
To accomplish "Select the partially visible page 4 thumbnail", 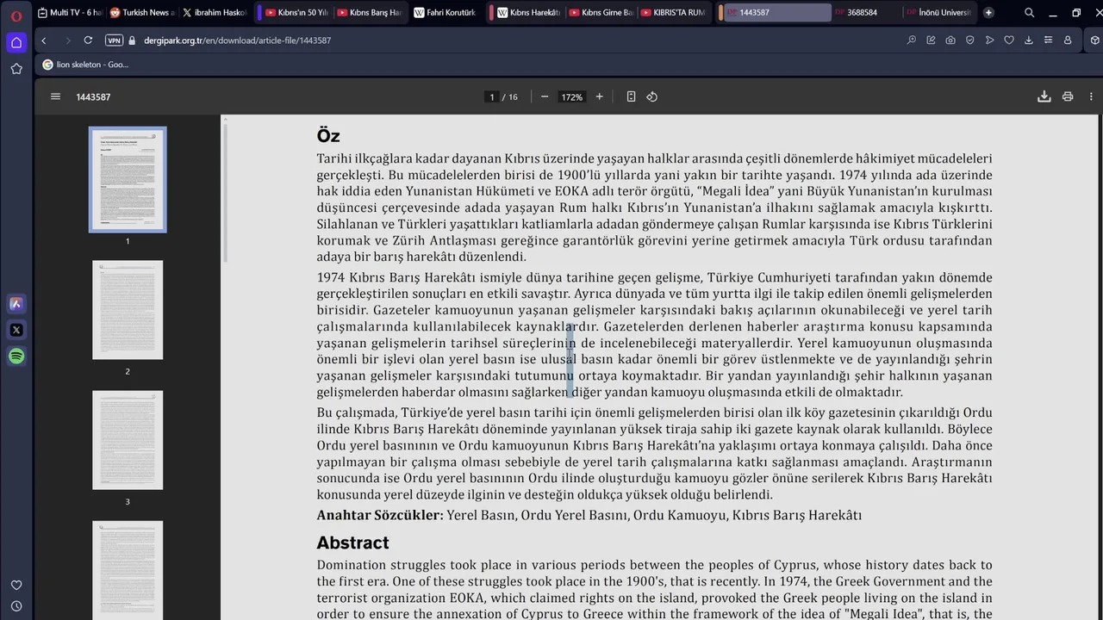I will (x=128, y=570).
